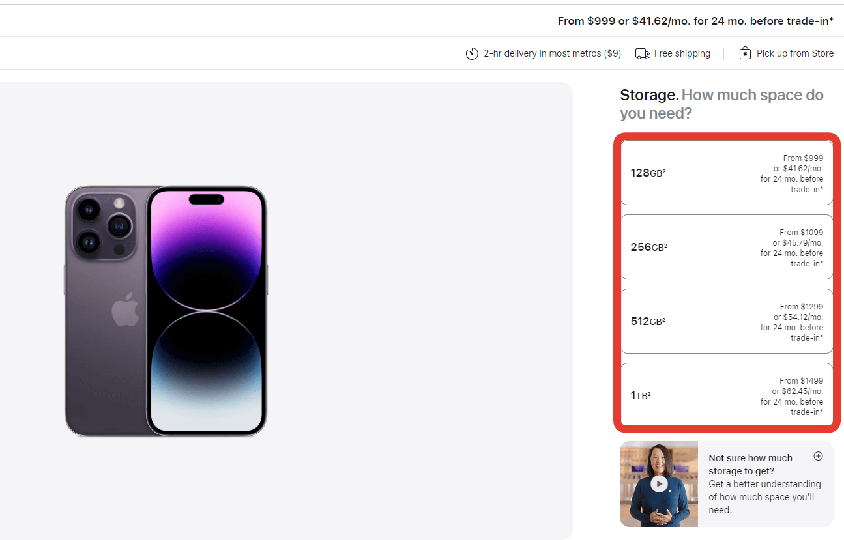The height and width of the screenshot is (540, 844).
Task: Open the plus icon on the storage help card
Action: click(x=818, y=456)
